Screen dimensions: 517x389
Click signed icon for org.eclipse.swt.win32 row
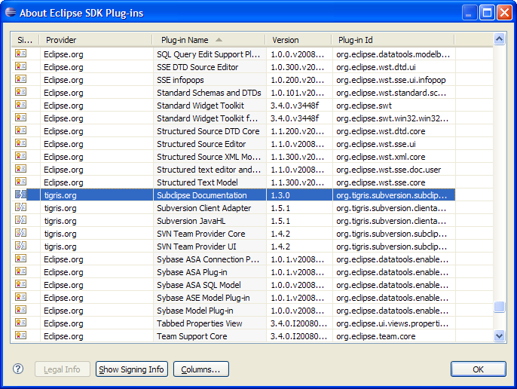21,118
